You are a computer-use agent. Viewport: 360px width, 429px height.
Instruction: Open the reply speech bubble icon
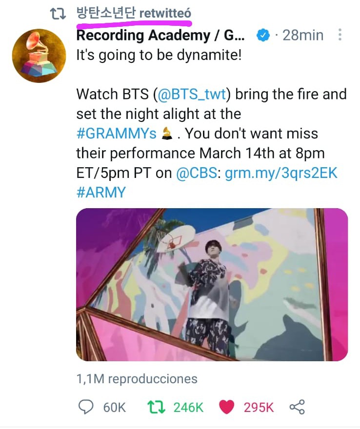86,407
